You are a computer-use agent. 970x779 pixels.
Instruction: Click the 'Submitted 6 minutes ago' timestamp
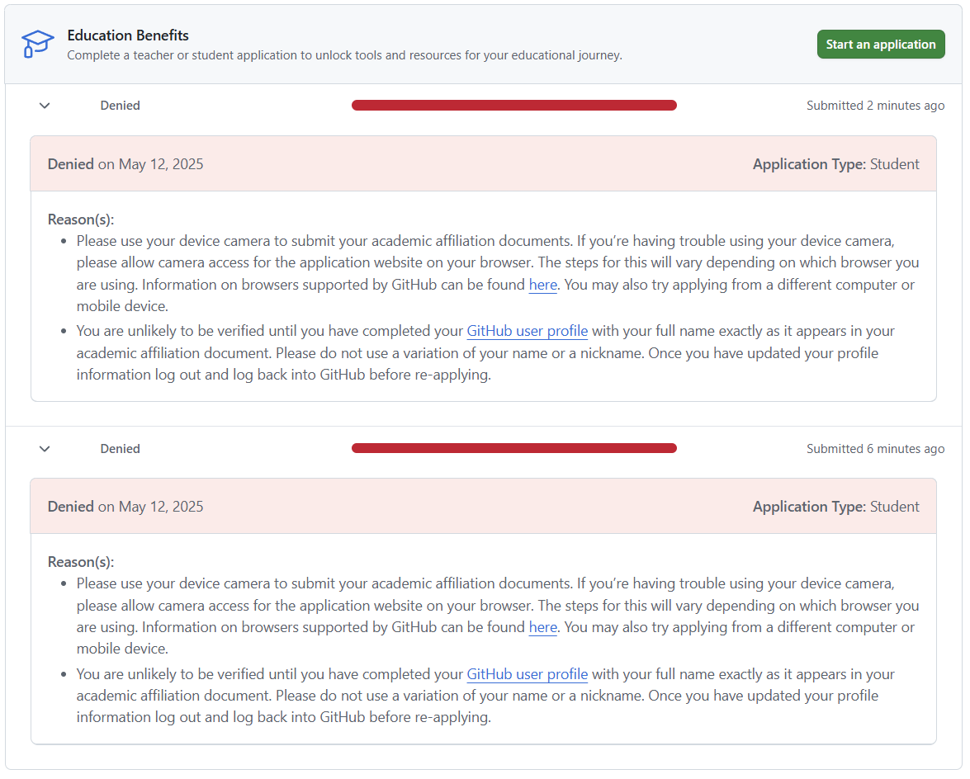[x=875, y=449]
